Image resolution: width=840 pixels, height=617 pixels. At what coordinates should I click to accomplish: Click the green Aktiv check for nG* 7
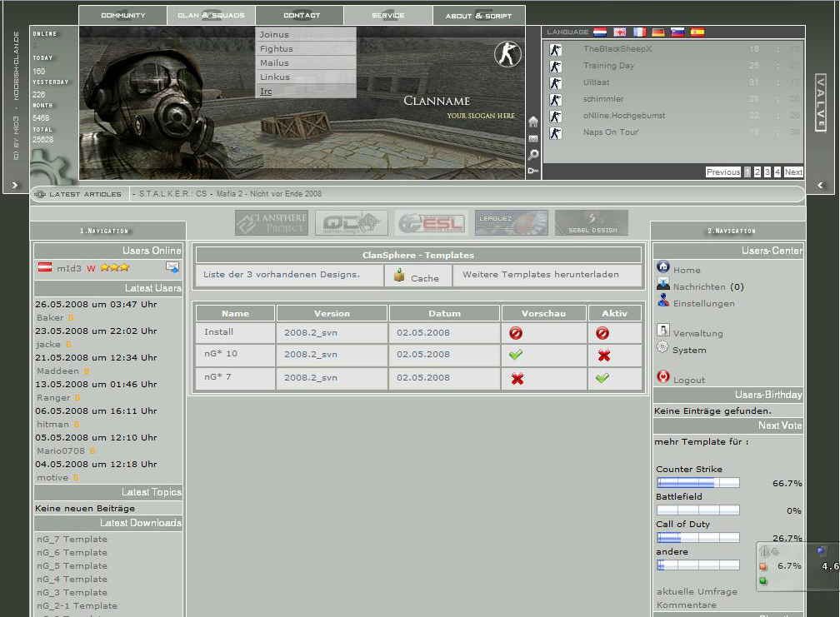[x=602, y=378]
